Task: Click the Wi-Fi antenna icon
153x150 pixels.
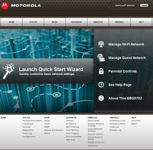Action: coord(101,44)
